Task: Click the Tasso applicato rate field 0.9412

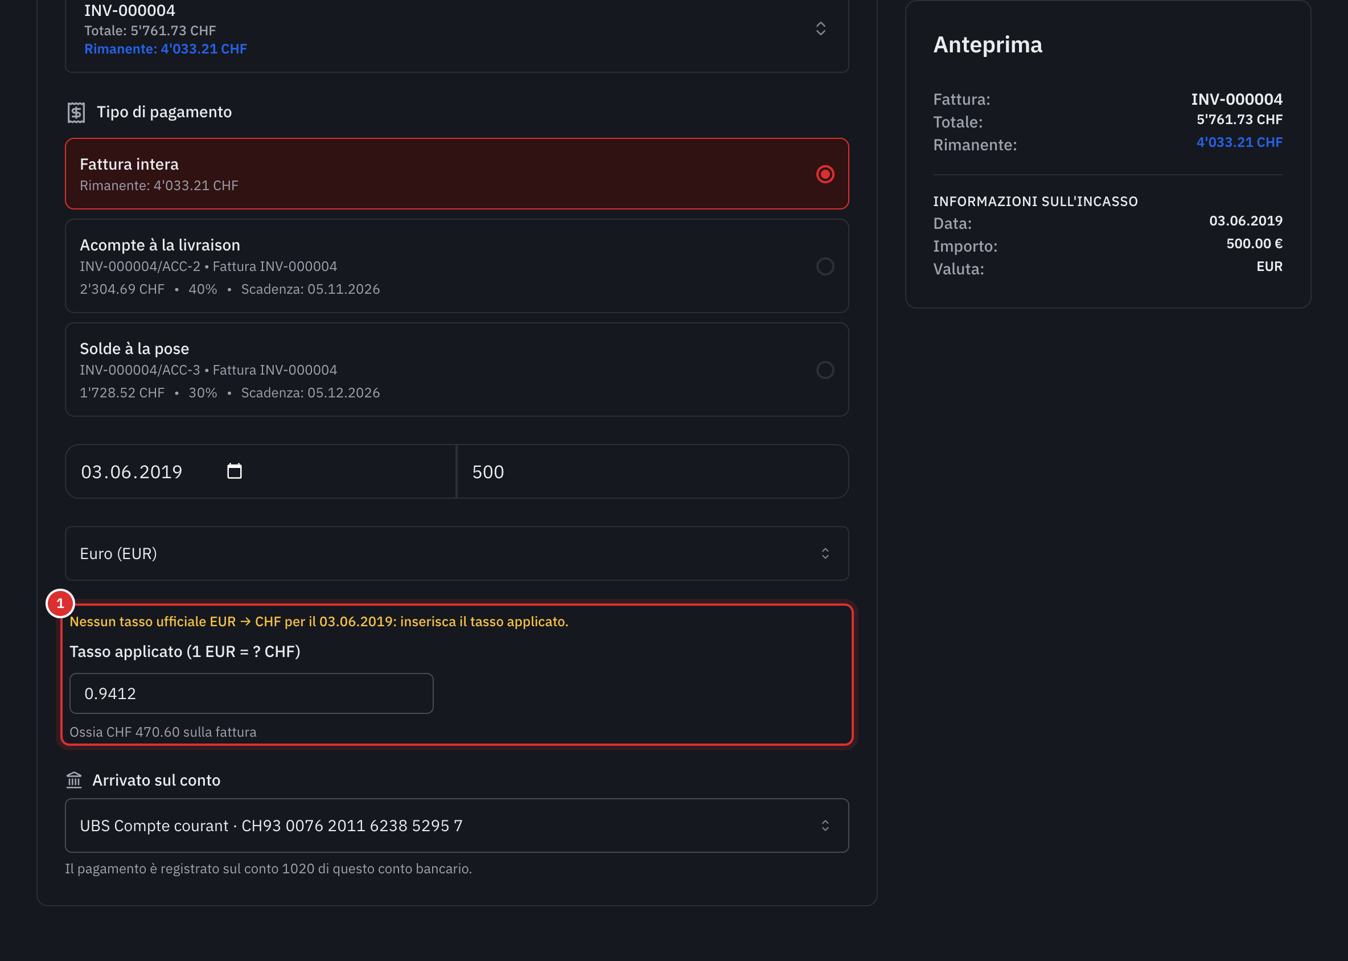Action: tap(252, 693)
